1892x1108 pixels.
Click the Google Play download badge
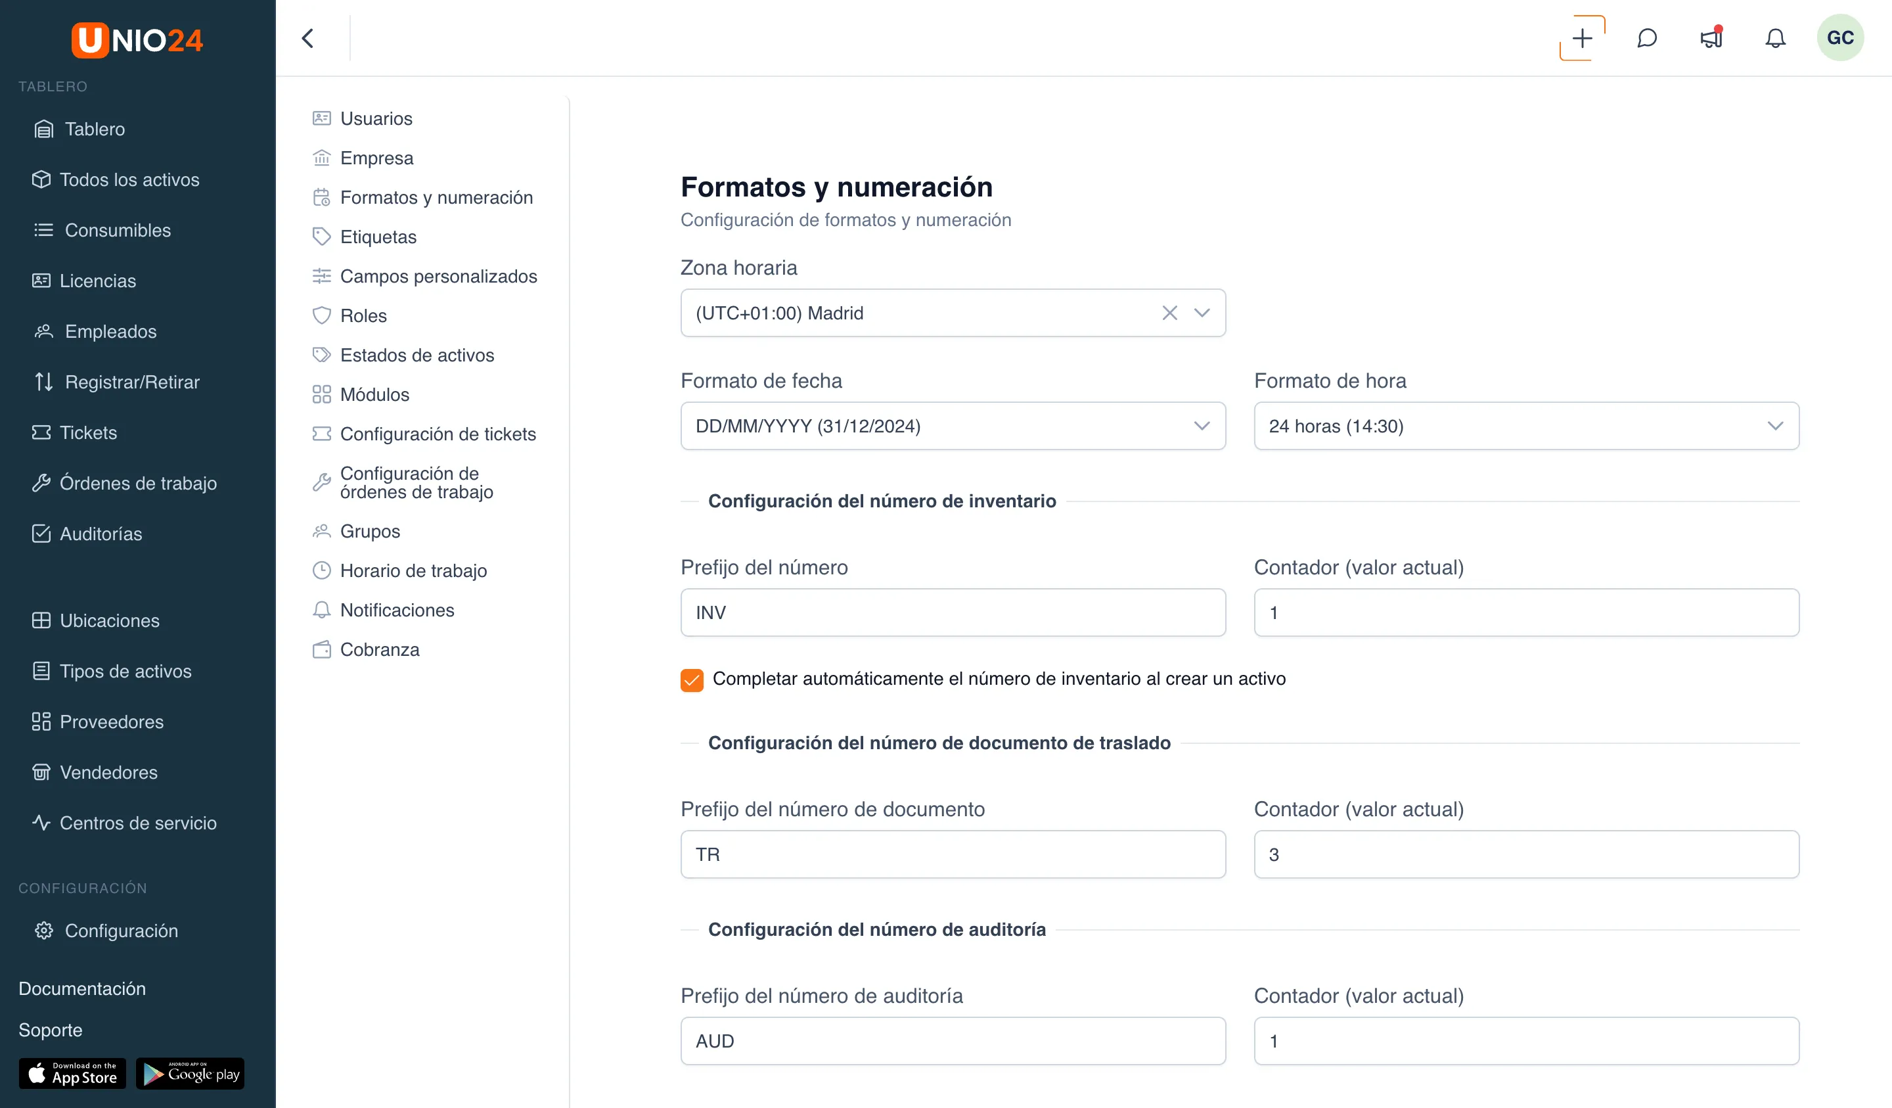pos(190,1073)
